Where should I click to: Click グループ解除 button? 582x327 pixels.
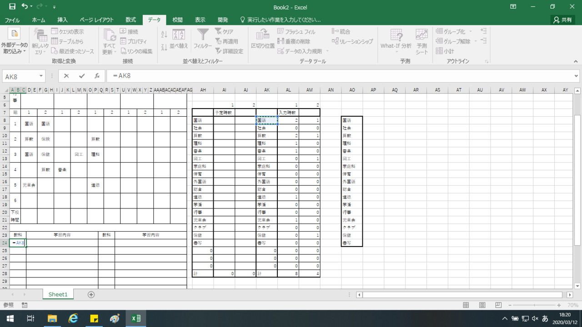click(453, 41)
